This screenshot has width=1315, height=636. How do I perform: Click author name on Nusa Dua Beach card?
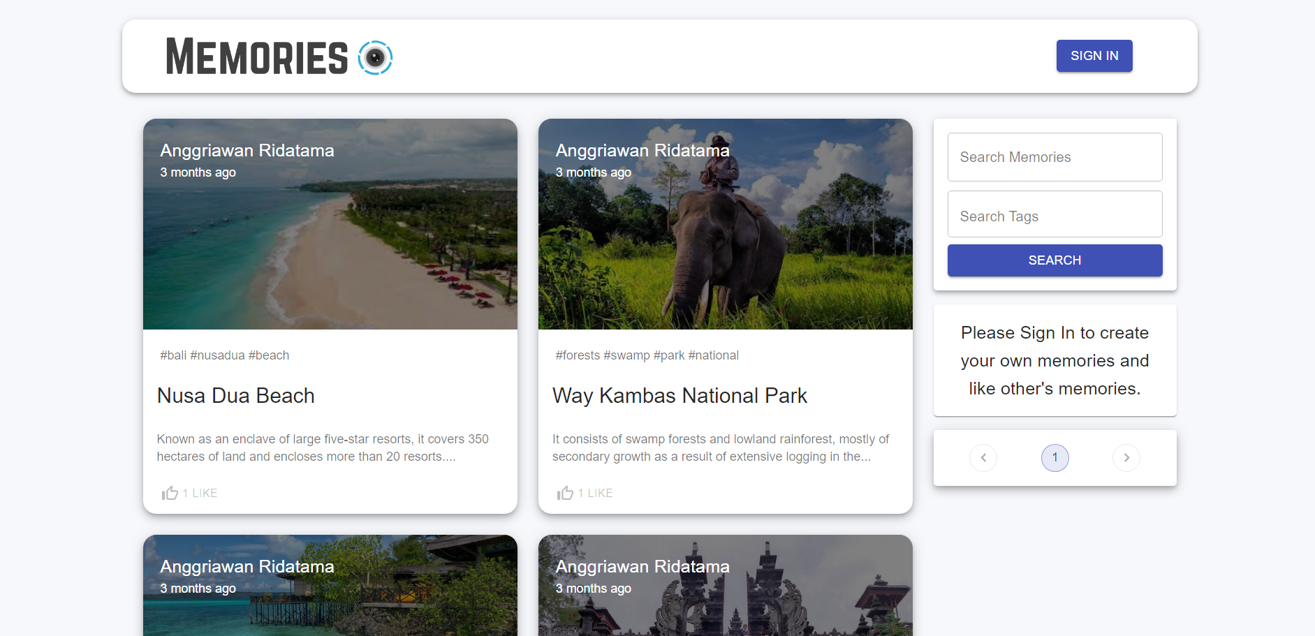[x=247, y=151]
